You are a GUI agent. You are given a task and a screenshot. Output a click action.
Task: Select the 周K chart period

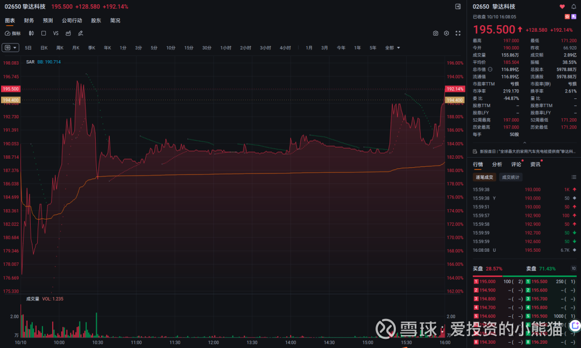pos(60,48)
